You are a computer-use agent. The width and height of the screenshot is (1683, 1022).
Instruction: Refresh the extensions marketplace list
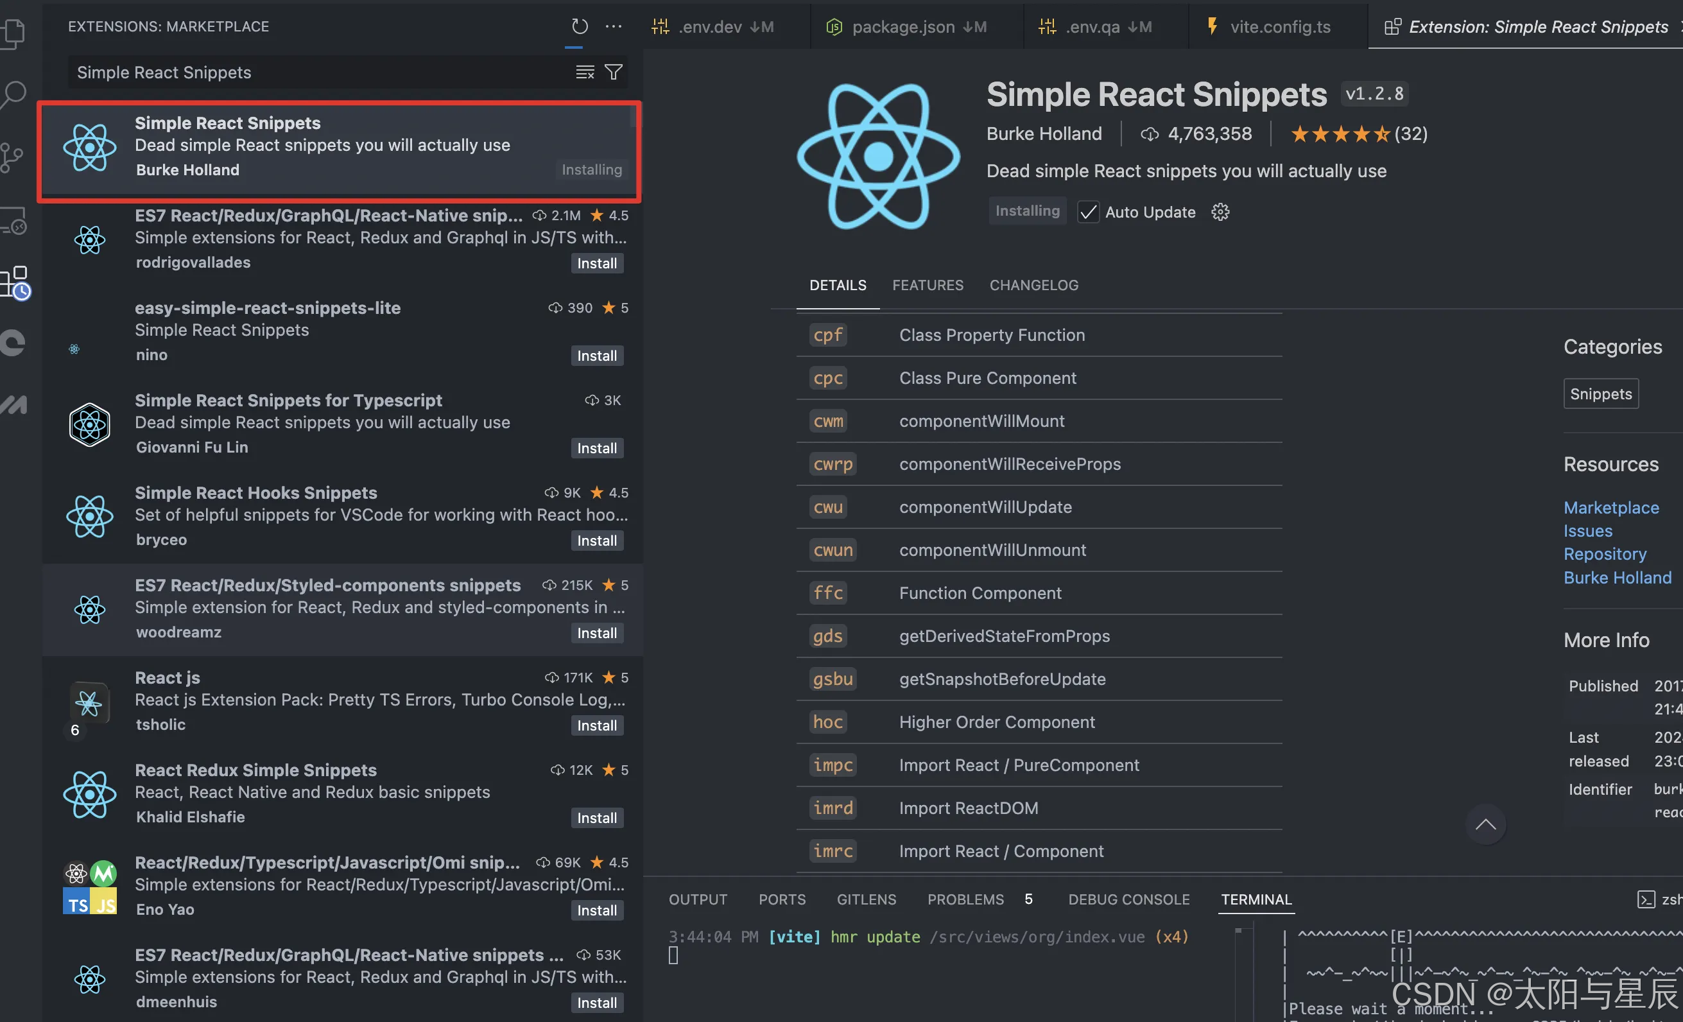(578, 26)
